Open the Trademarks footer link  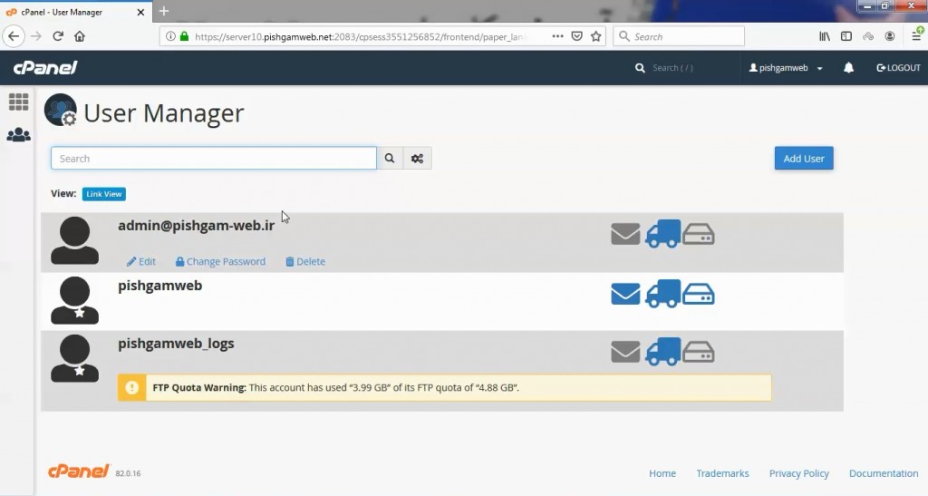point(722,473)
